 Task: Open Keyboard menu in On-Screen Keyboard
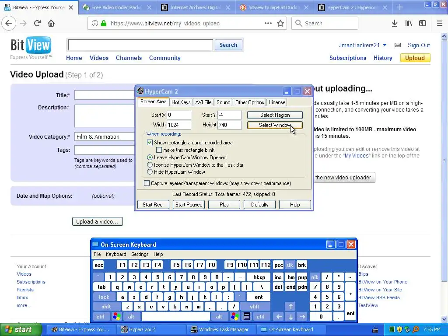click(116, 254)
